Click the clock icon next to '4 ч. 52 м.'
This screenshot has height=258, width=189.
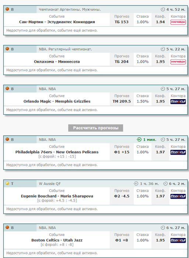point(163,9)
